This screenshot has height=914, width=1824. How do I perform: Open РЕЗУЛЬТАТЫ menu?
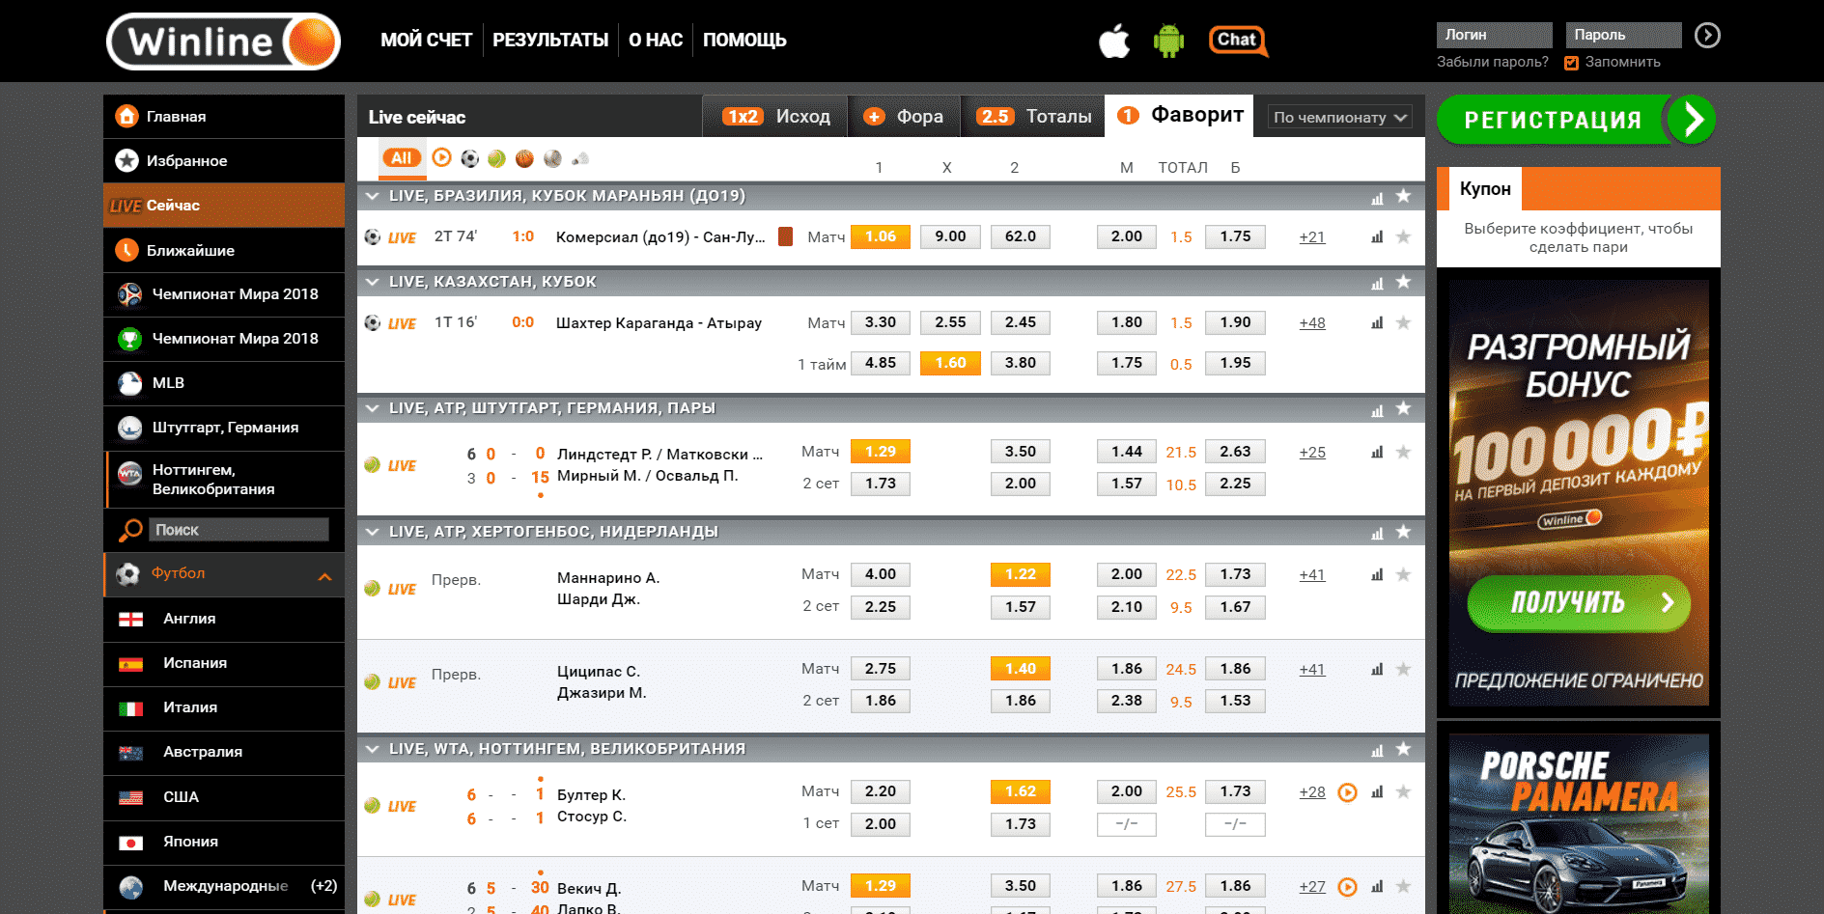point(550,41)
